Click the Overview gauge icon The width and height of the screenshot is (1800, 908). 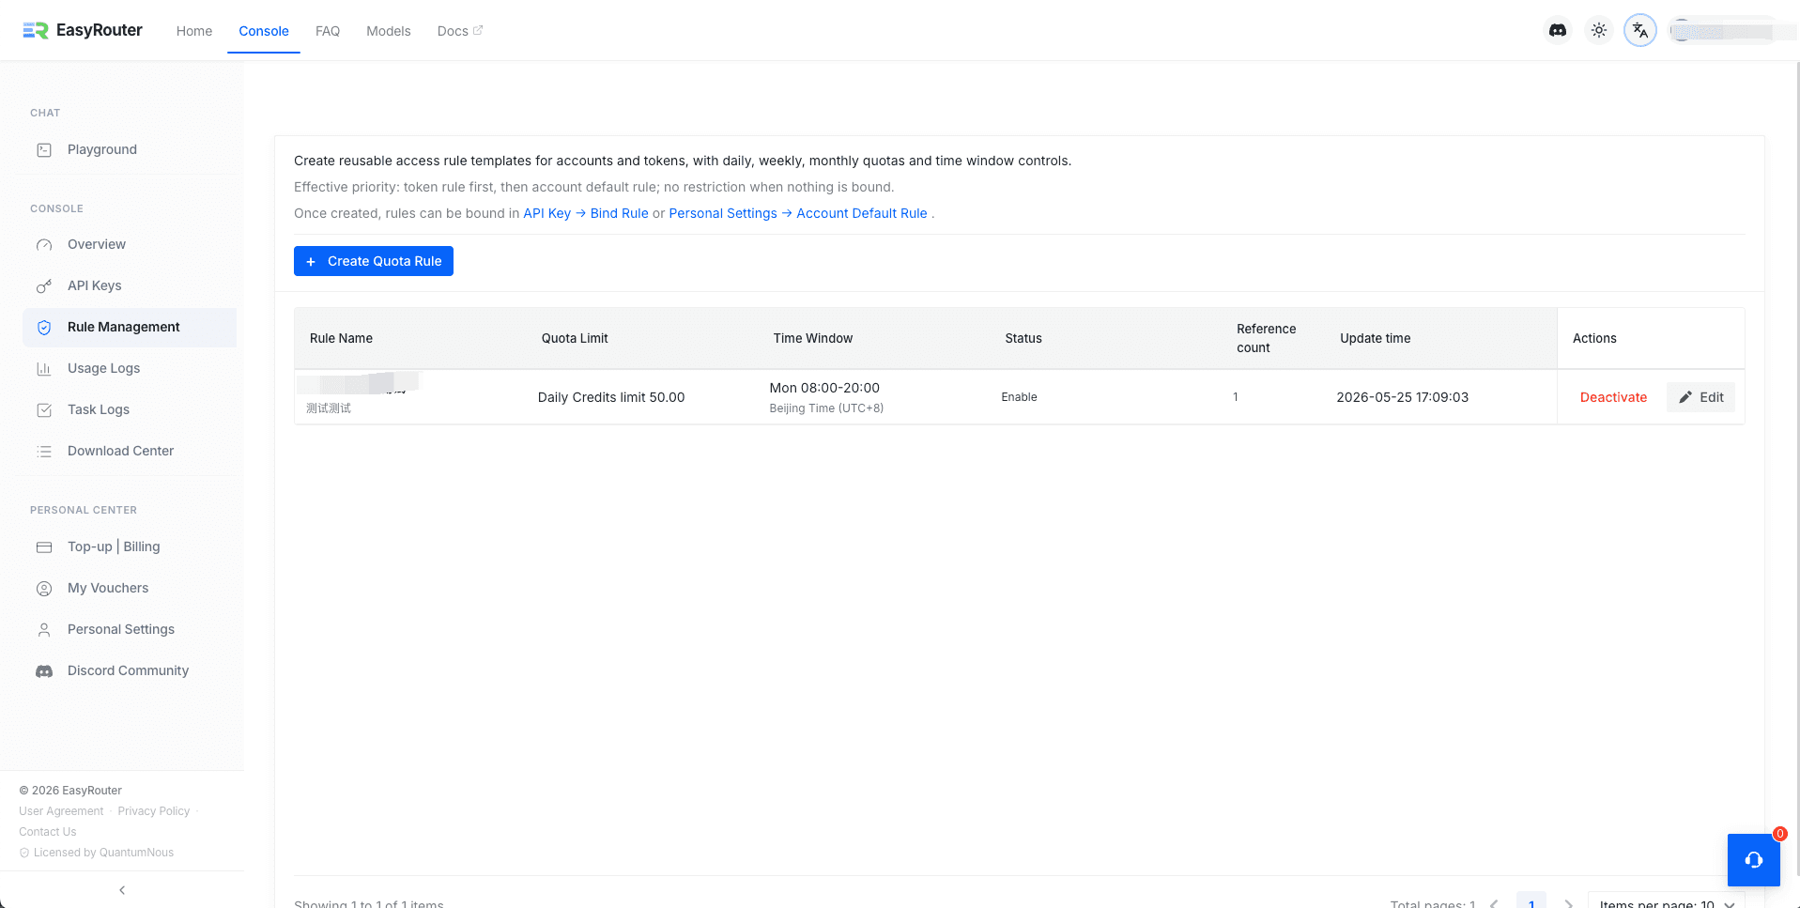pos(44,244)
